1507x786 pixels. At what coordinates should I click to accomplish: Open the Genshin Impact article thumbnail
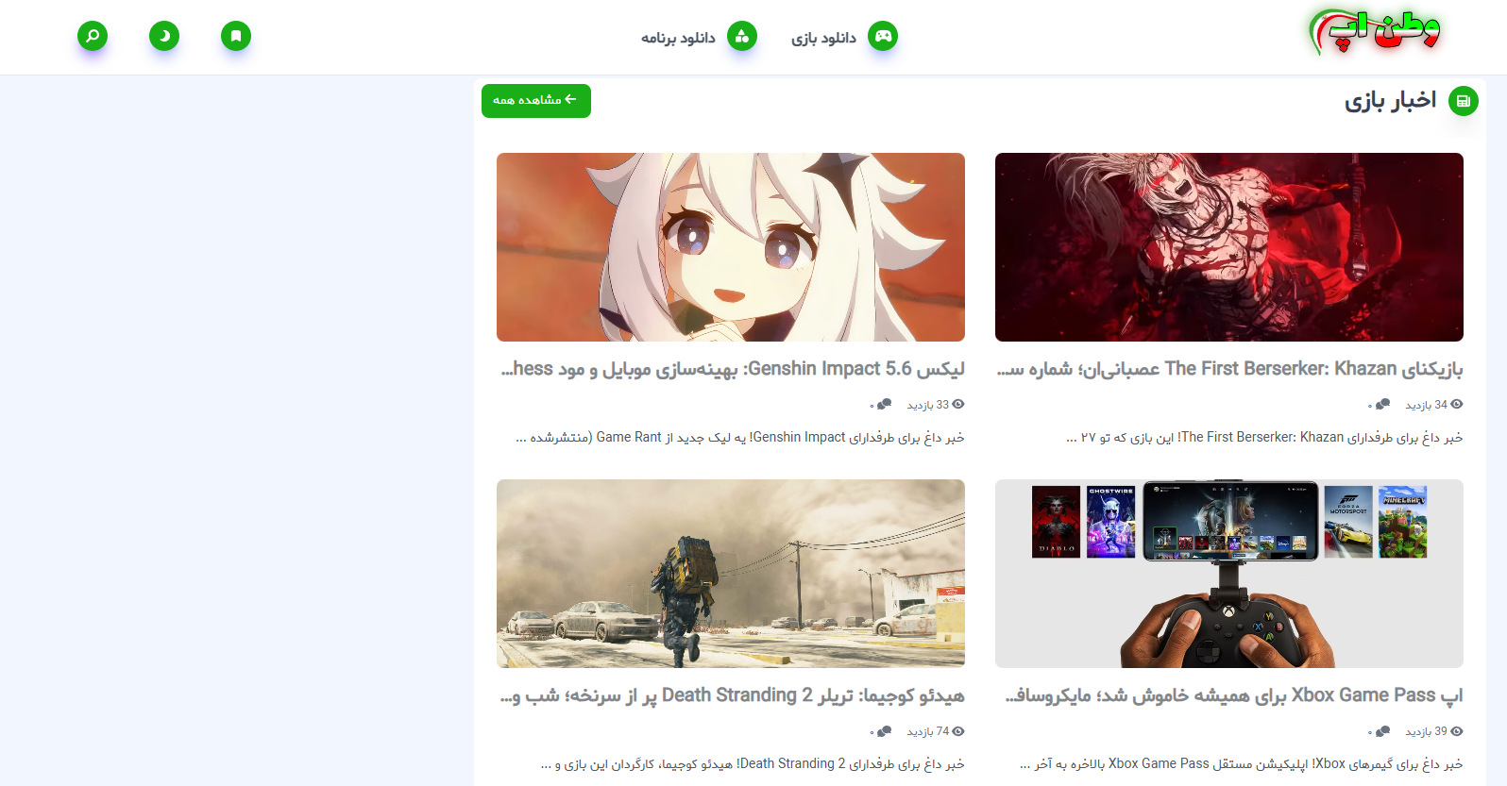coord(731,247)
